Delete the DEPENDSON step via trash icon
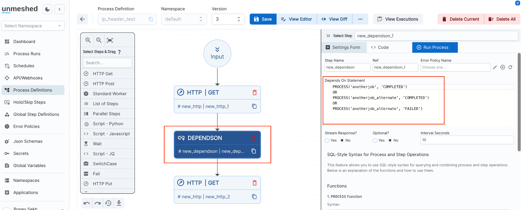This screenshot has width=525, height=210. point(254,138)
